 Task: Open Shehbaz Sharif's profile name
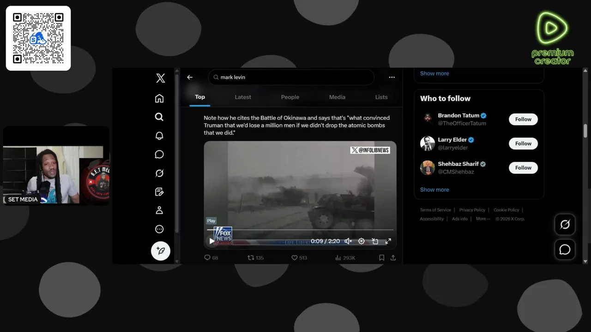[x=458, y=164]
